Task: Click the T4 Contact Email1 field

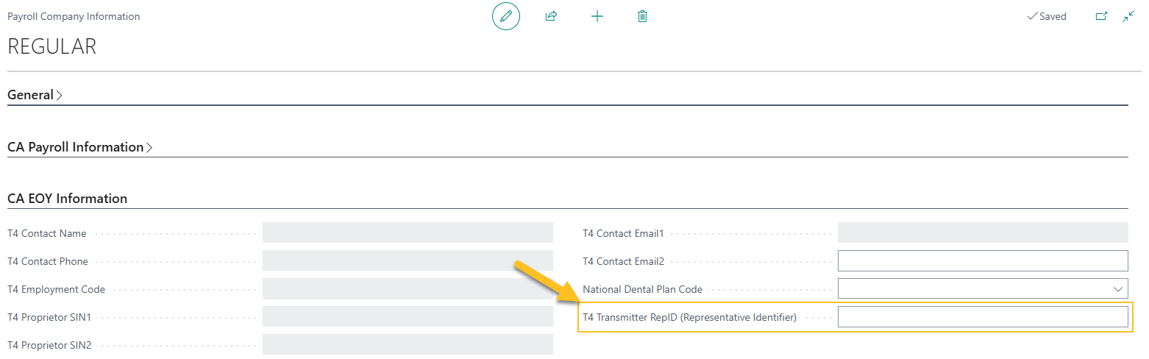Action: click(982, 233)
